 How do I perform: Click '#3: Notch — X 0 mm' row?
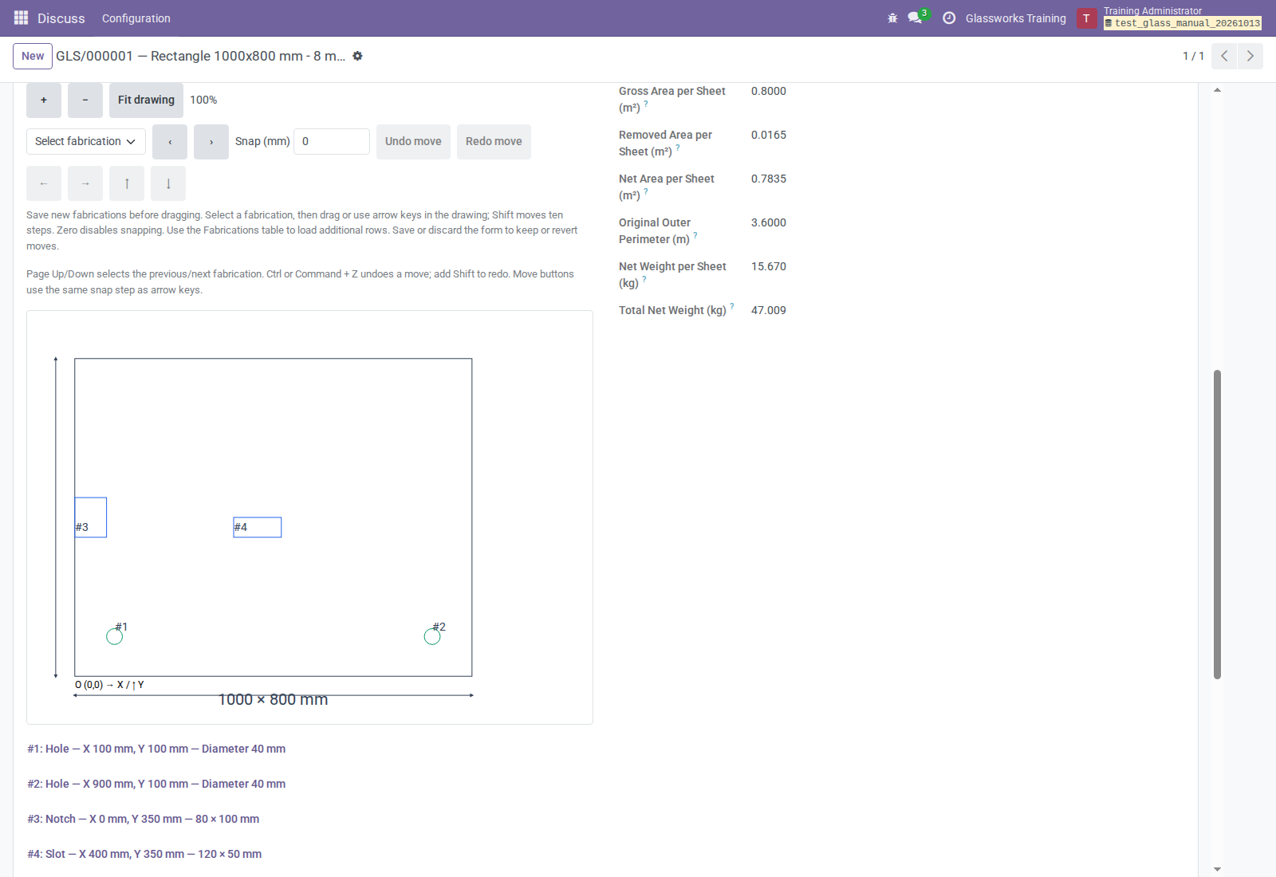click(144, 819)
